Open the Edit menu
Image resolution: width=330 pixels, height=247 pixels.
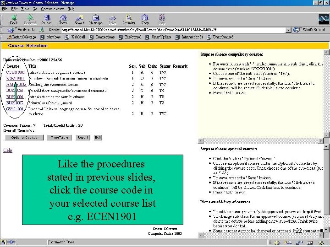click(14, 9)
